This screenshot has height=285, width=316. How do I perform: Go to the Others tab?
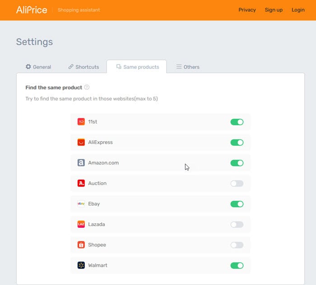pos(188,67)
